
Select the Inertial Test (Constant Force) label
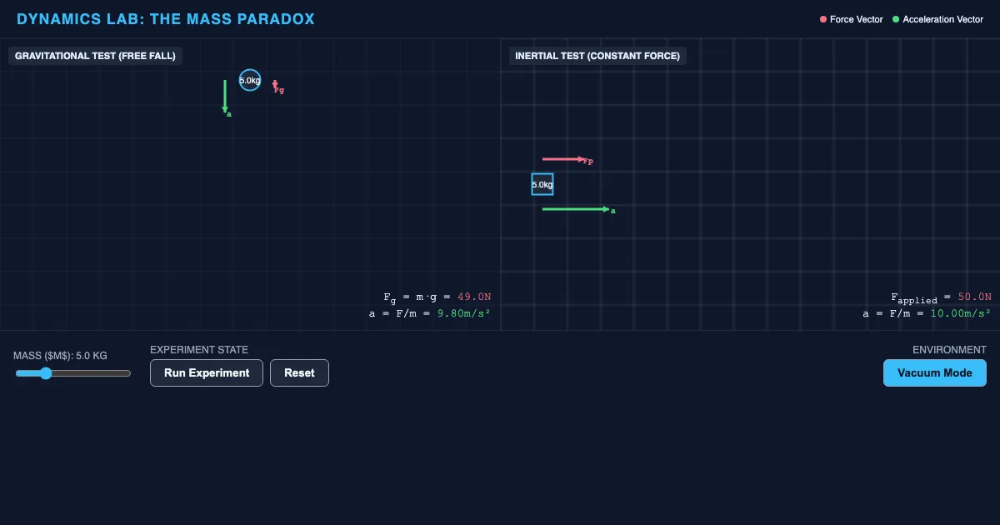coord(597,56)
